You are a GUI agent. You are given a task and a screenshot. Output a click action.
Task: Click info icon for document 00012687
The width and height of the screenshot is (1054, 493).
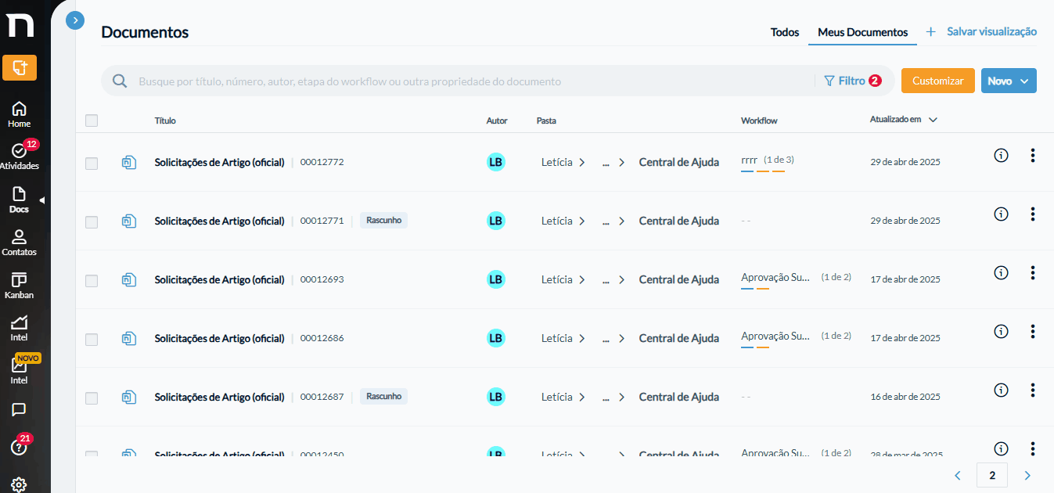pos(1001,390)
